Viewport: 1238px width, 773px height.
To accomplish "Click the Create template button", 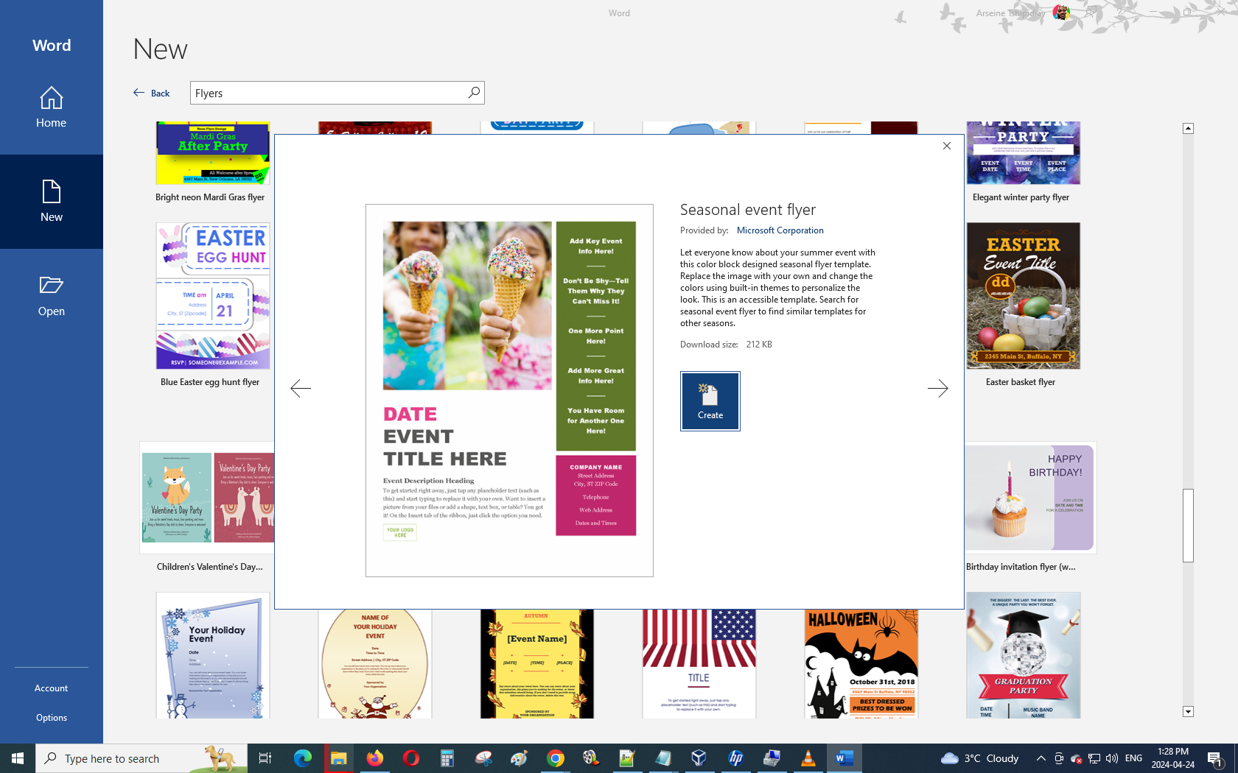I will 710,400.
